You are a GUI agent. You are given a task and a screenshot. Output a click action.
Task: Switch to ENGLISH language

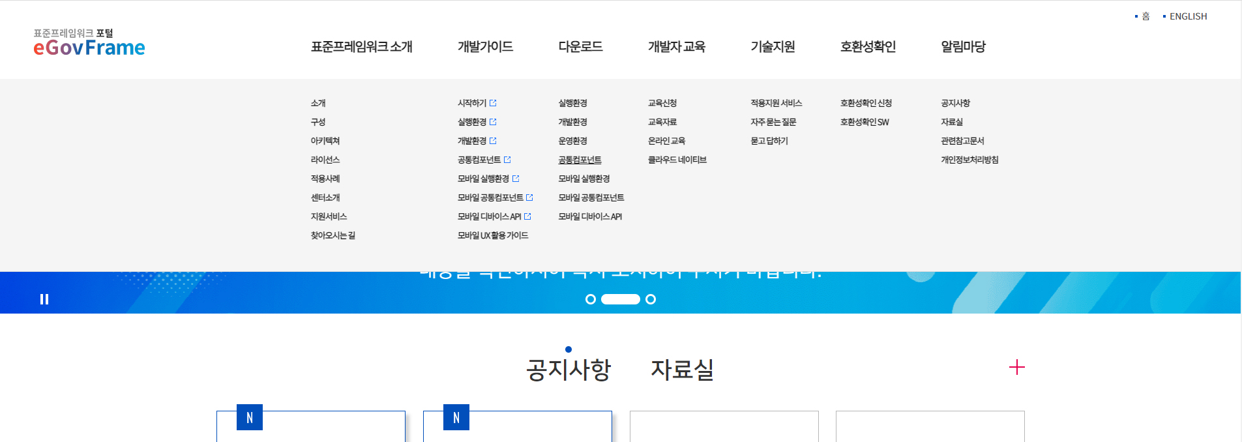[x=1188, y=16]
